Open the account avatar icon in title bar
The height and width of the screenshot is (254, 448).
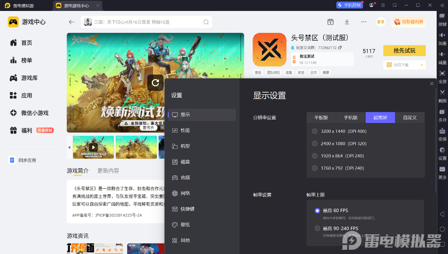371,5
